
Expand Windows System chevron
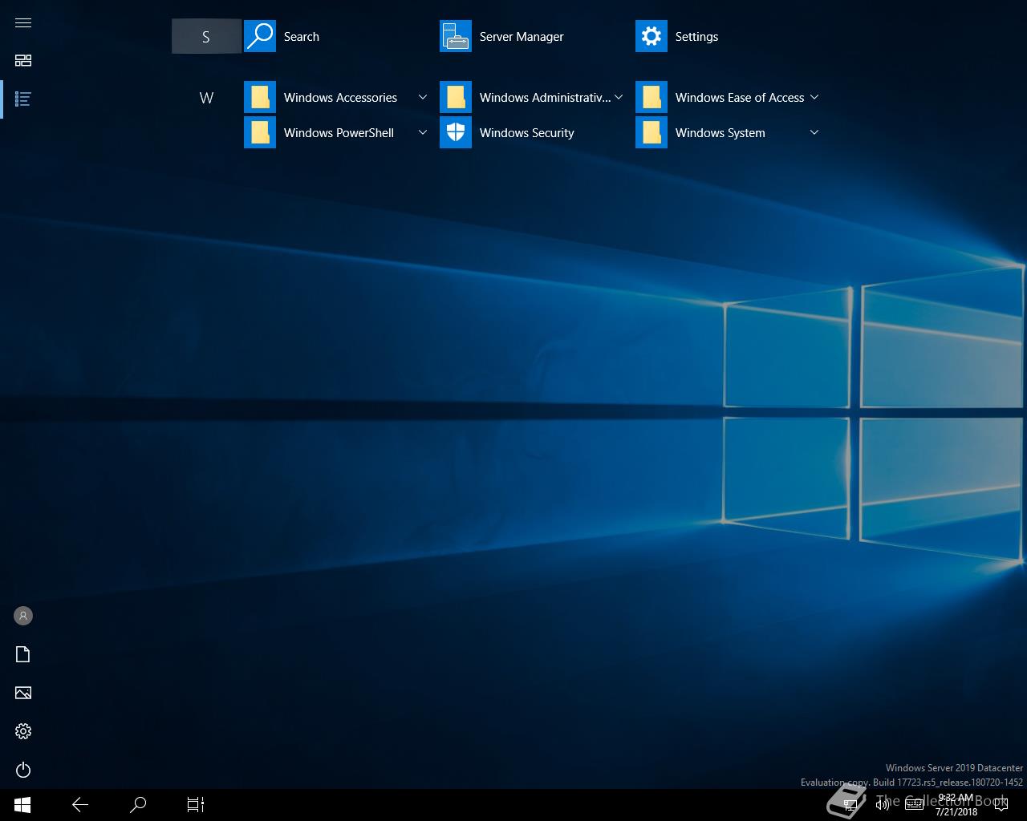[x=814, y=132]
